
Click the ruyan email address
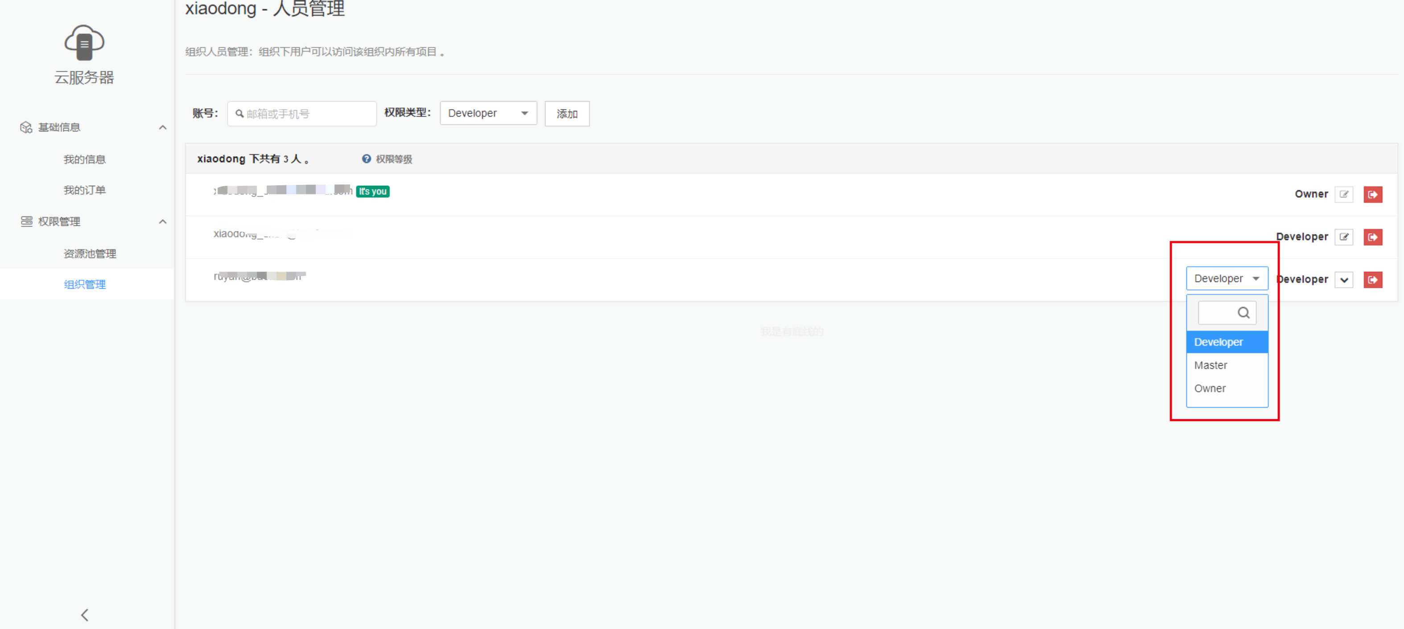click(x=260, y=276)
